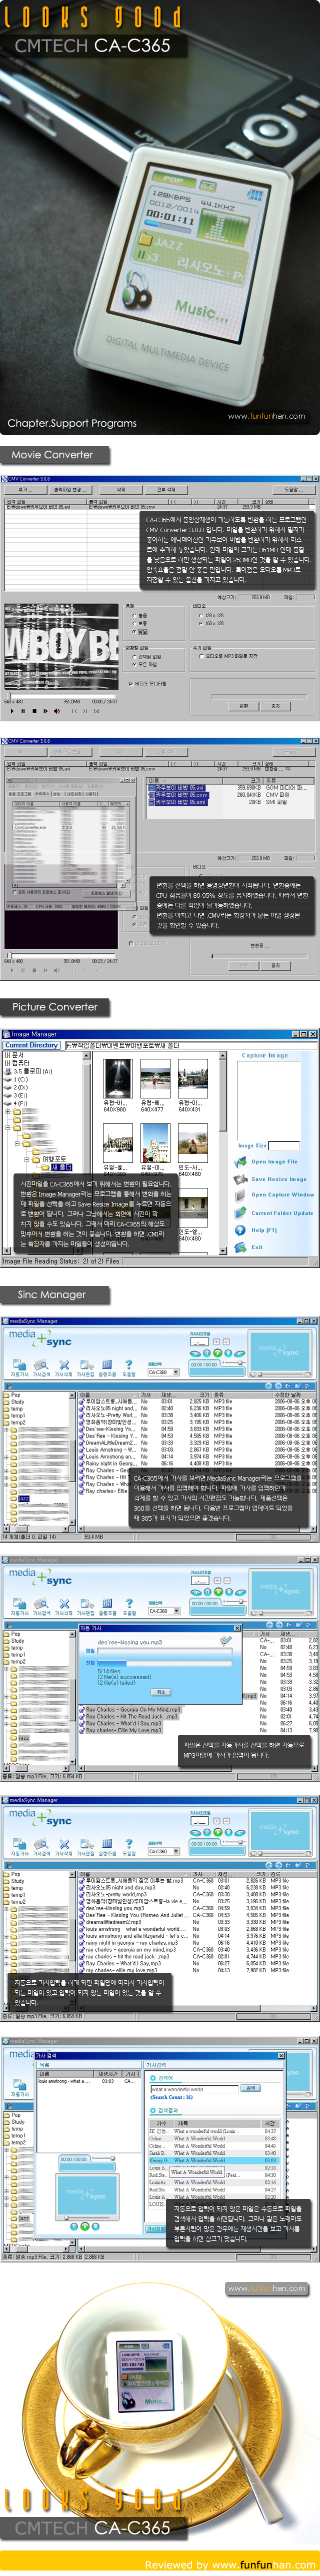Click 가사삭제 icon in mediaSync window showing 2006-08-06 dates
The image size is (320, 2576).
click(63, 1364)
